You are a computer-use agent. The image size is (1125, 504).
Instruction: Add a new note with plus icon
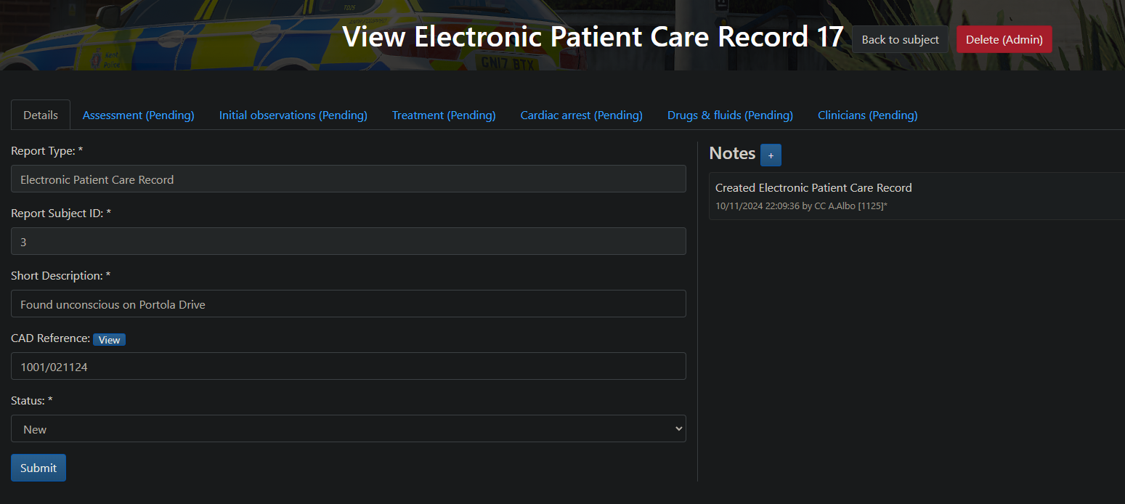(x=771, y=155)
